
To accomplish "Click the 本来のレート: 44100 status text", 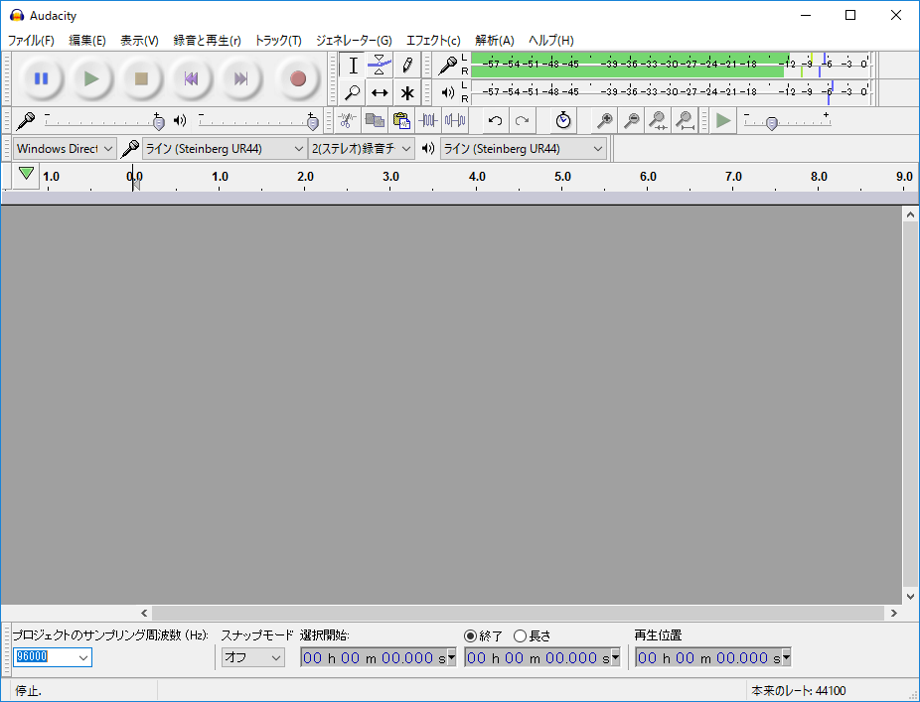I will [x=799, y=691].
